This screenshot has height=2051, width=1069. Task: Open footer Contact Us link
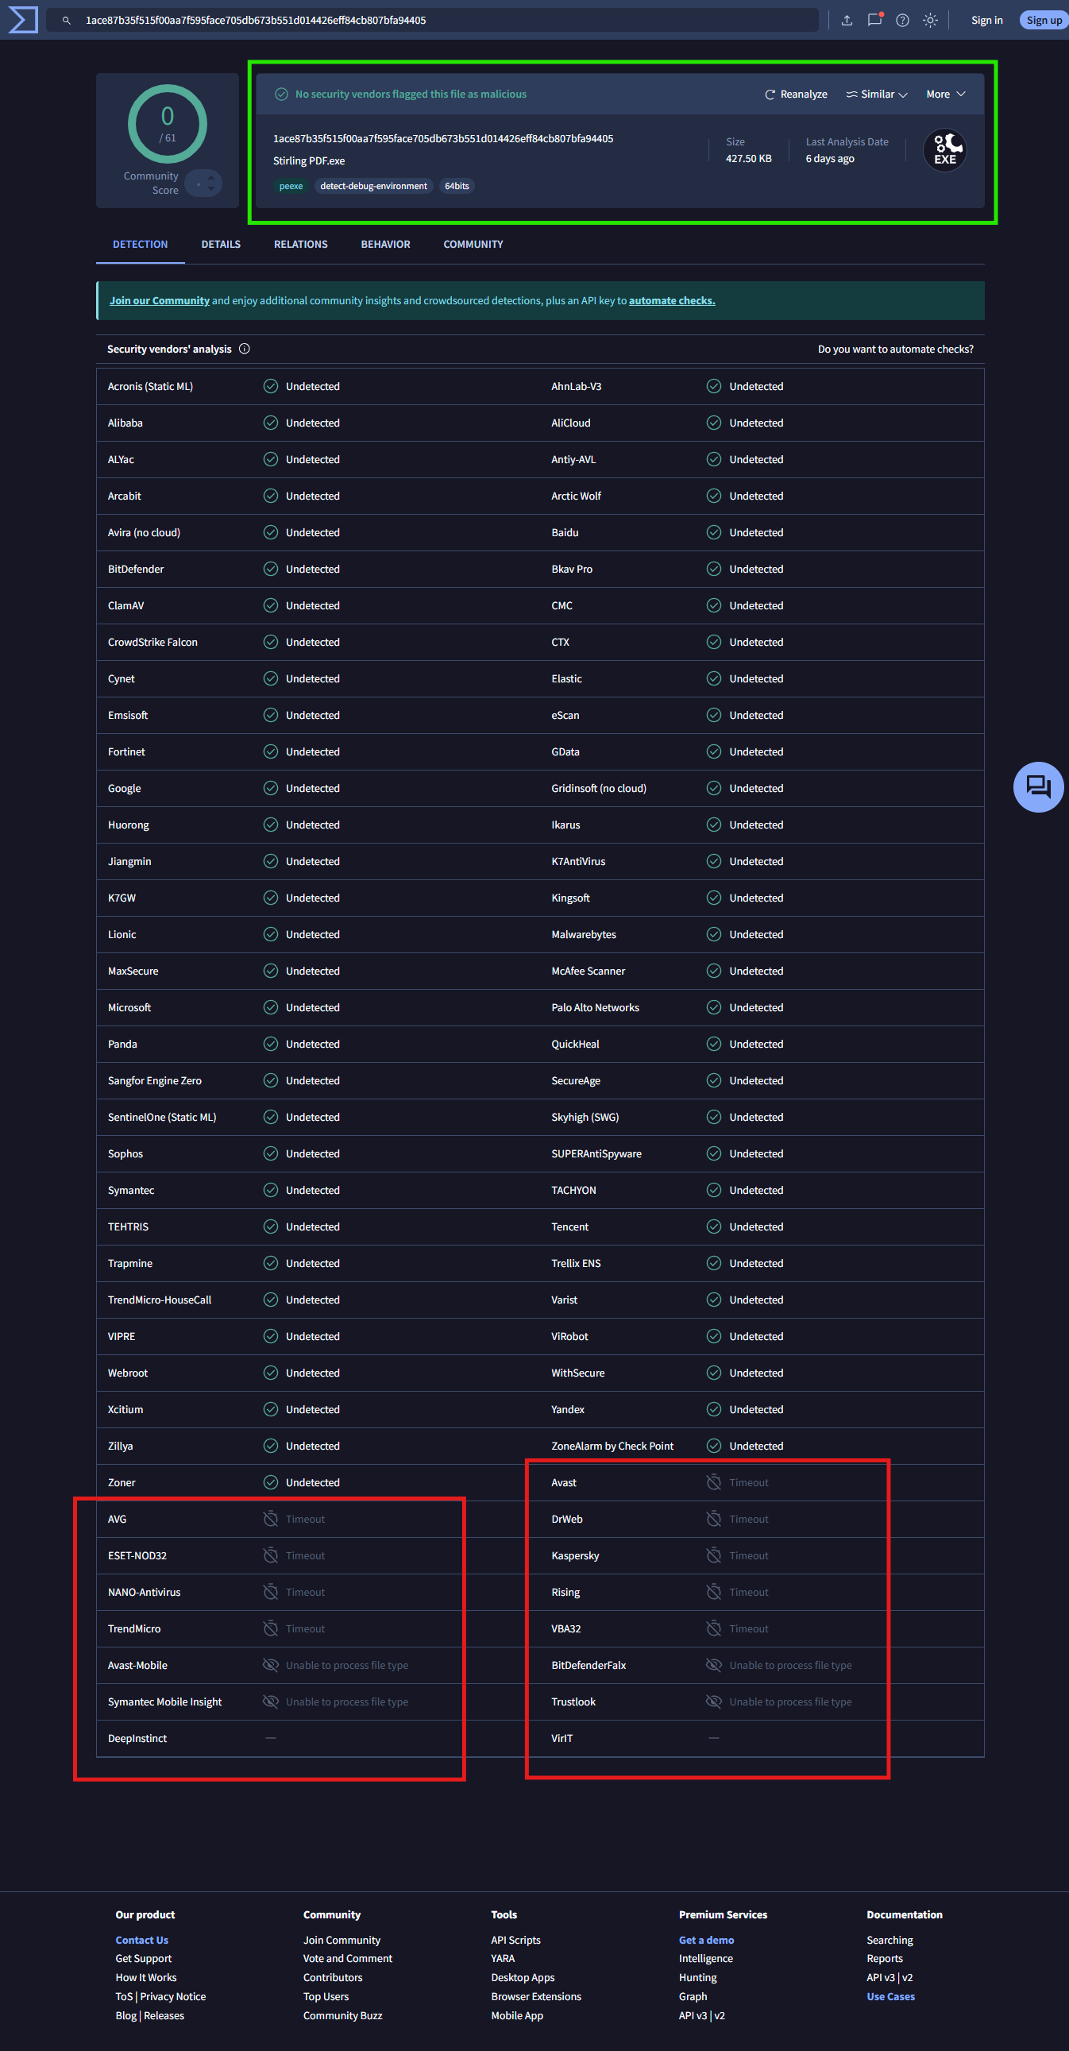(141, 1941)
